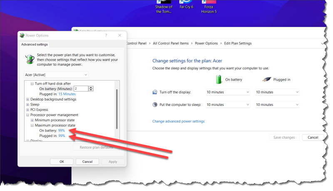Screen dimensions: 333x191
Task: Increase hard disk On battery minutes spinner
Action: (91, 87)
